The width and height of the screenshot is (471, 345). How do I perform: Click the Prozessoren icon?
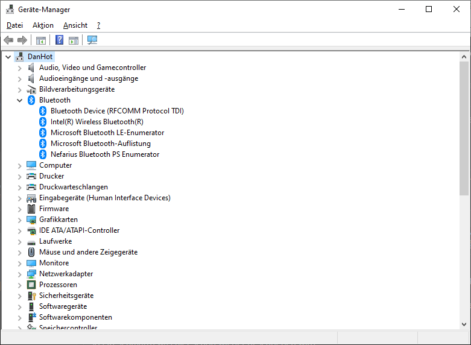tap(31, 285)
